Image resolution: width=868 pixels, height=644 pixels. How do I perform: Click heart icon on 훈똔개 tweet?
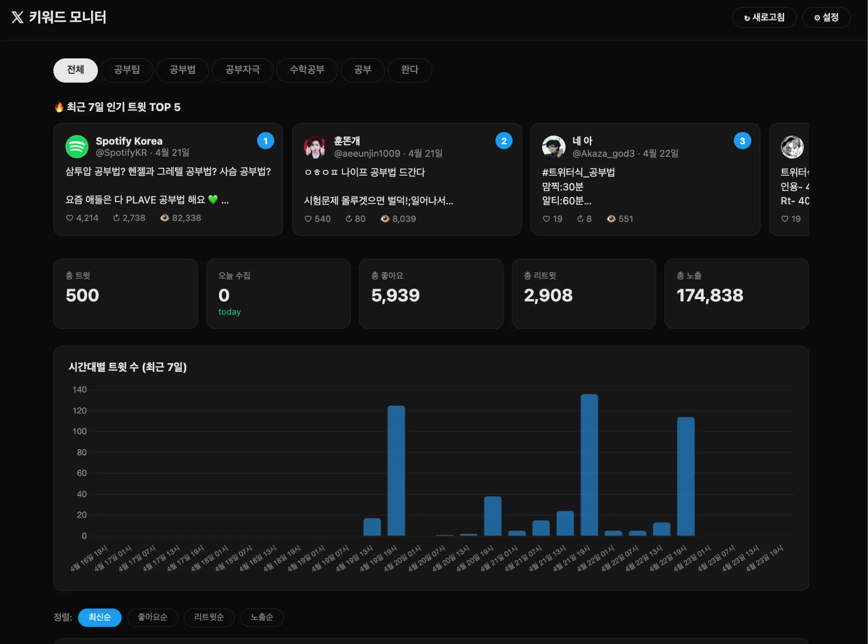coord(308,219)
